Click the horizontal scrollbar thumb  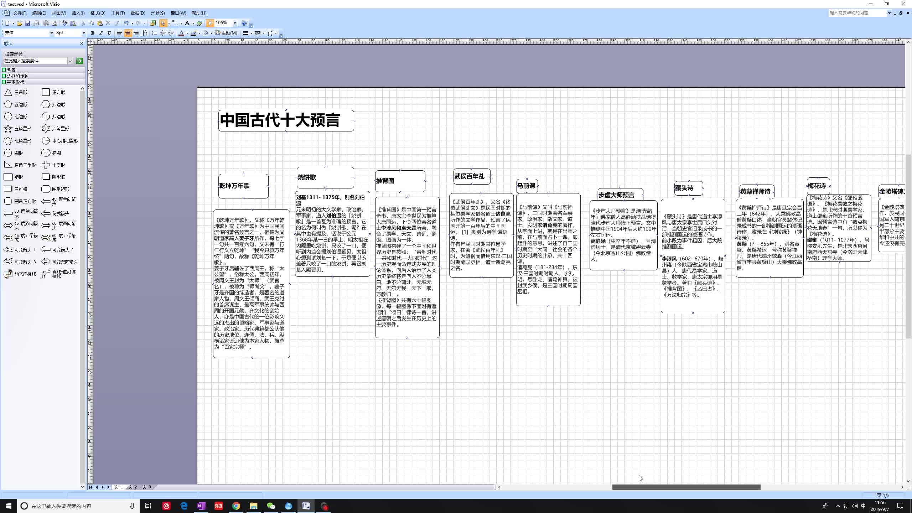[686, 487]
